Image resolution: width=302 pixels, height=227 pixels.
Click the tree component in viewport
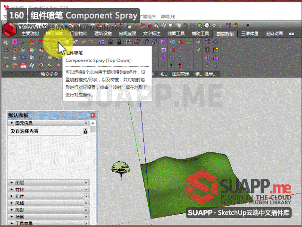121,170
